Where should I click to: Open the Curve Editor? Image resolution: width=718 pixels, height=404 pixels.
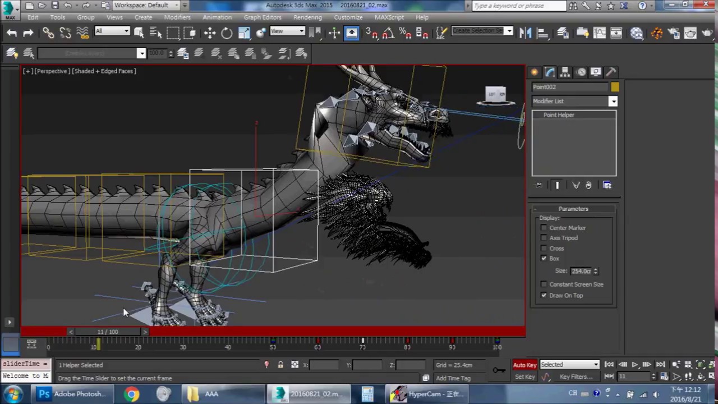[600, 33]
